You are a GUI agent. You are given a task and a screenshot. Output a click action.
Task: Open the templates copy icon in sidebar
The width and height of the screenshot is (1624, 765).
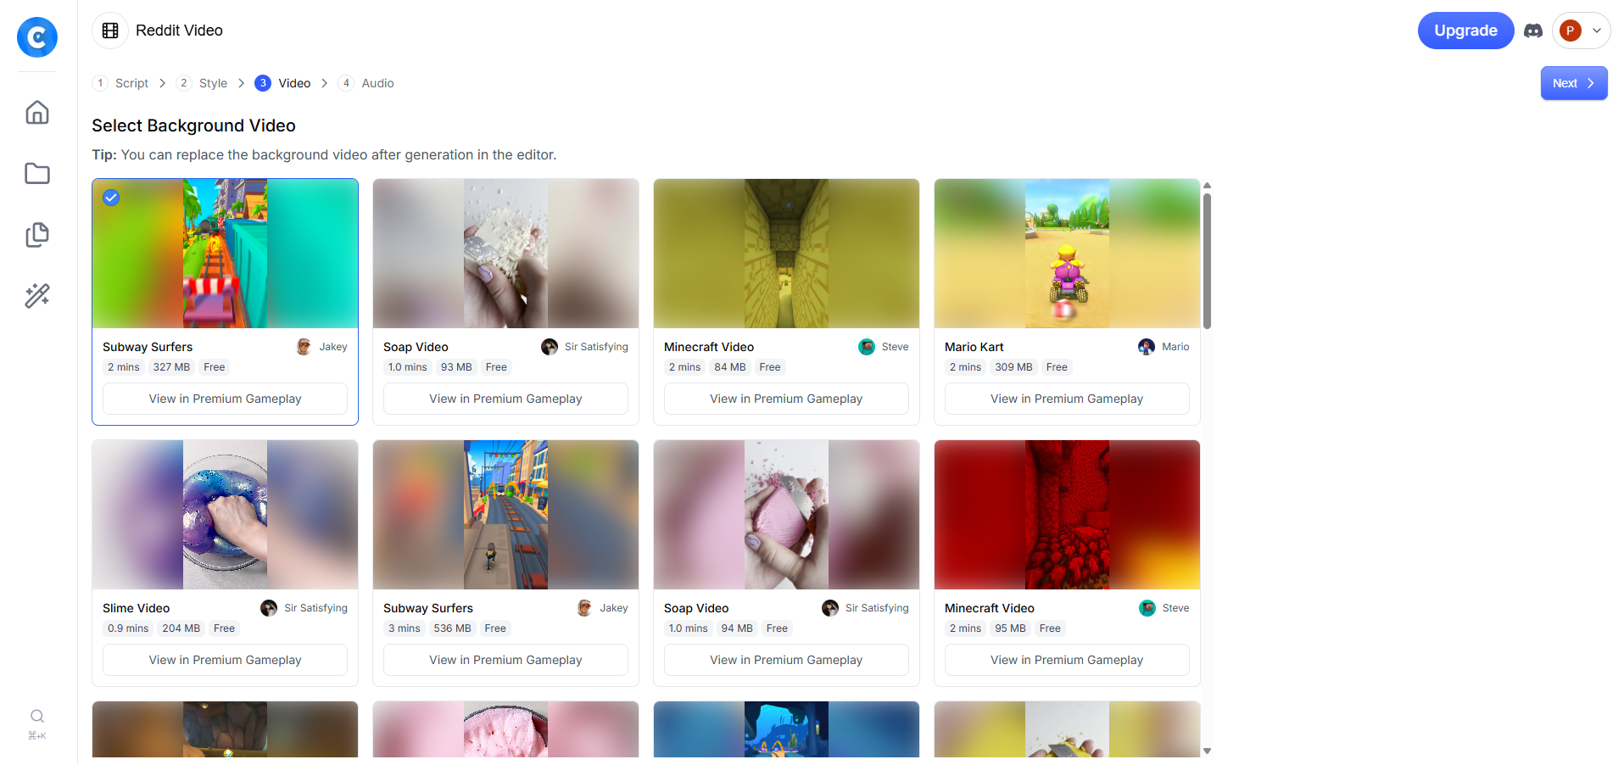point(37,235)
